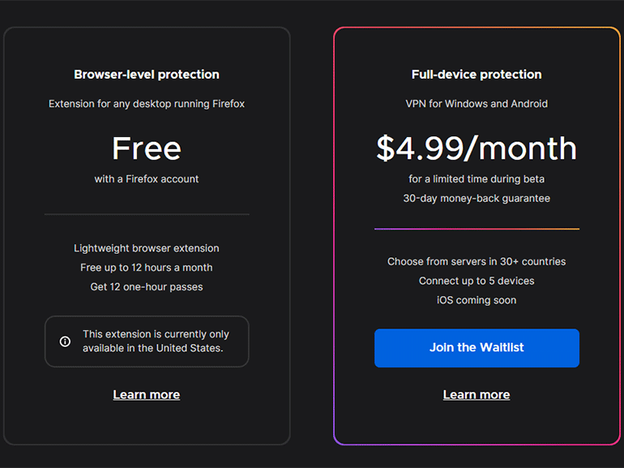Click 'iOS coming soon' line
The width and height of the screenshot is (624, 468).
pos(477,300)
